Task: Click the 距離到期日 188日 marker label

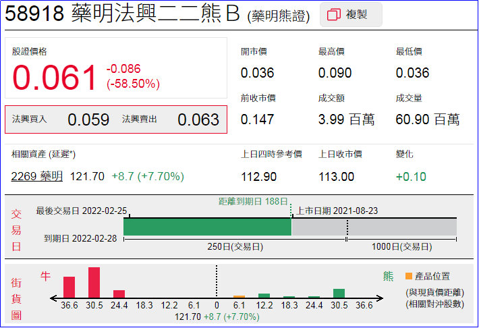Action: [253, 201]
